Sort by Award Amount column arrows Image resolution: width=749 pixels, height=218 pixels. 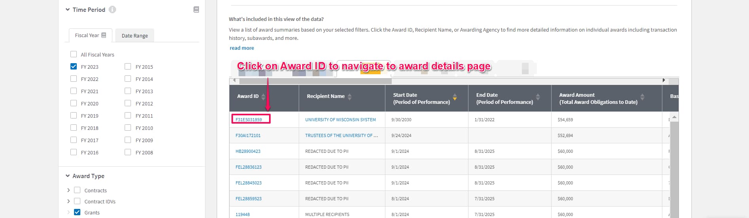pyautogui.click(x=642, y=97)
